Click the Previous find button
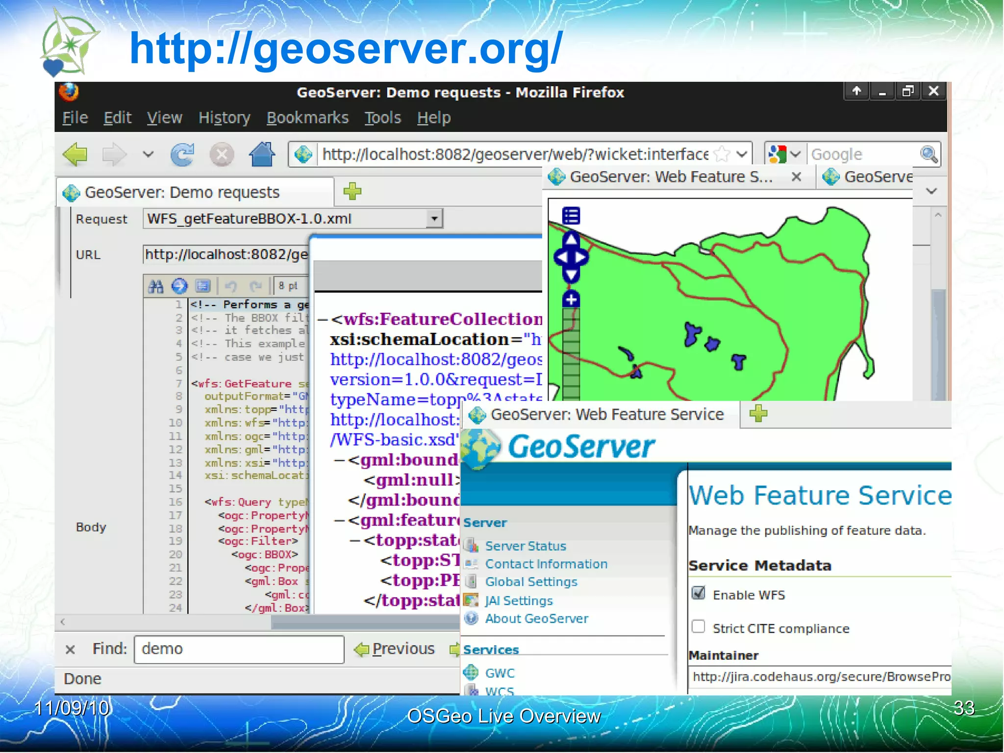The image size is (1004, 753). pyautogui.click(x=395, y=649)
